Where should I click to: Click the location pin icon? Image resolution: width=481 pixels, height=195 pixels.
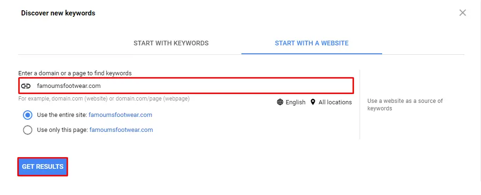point(313,102)
